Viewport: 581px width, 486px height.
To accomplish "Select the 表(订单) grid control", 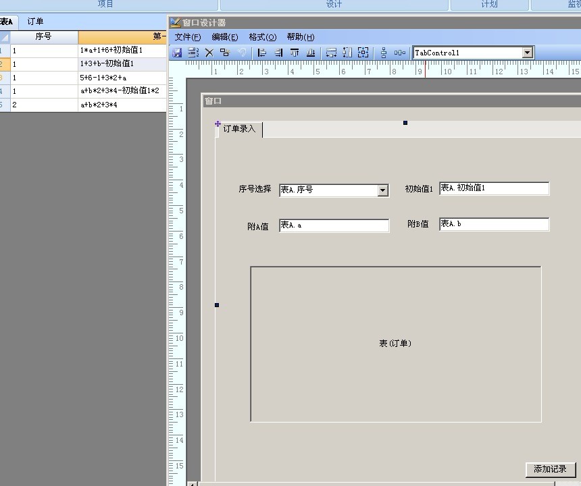I will tap(396, 344).
